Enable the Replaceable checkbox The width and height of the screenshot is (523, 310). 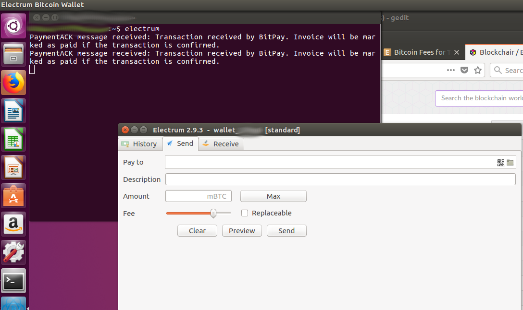click(245, 213)
